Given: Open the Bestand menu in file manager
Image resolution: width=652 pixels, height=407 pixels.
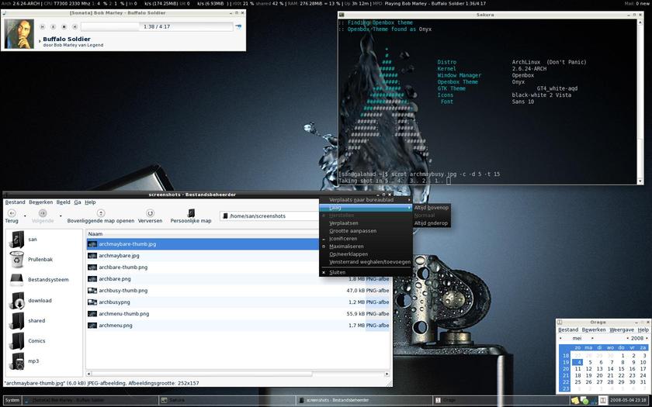Looking at the screenshot, I should 15,202.
